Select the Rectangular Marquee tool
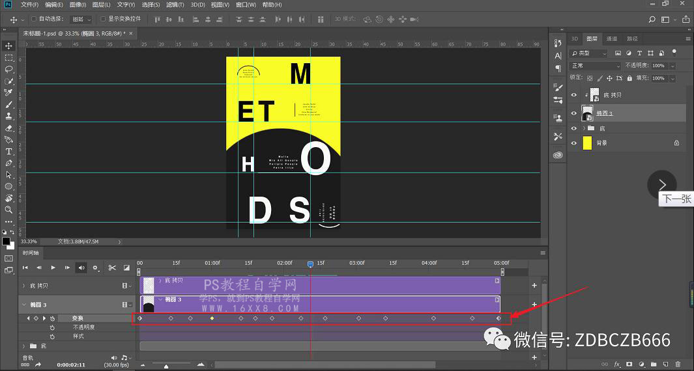Image resolution: width=694 pixels, height=371 pixels. (9, 57)
